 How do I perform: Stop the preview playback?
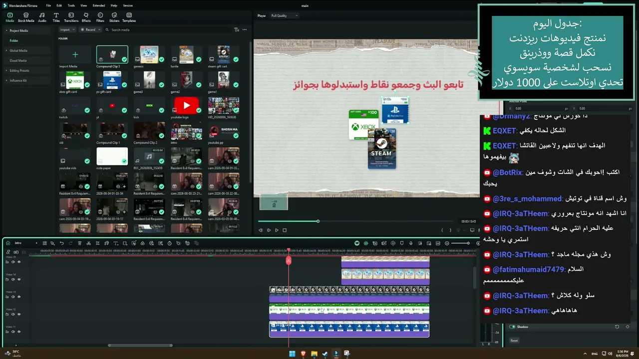coord(285,230)
